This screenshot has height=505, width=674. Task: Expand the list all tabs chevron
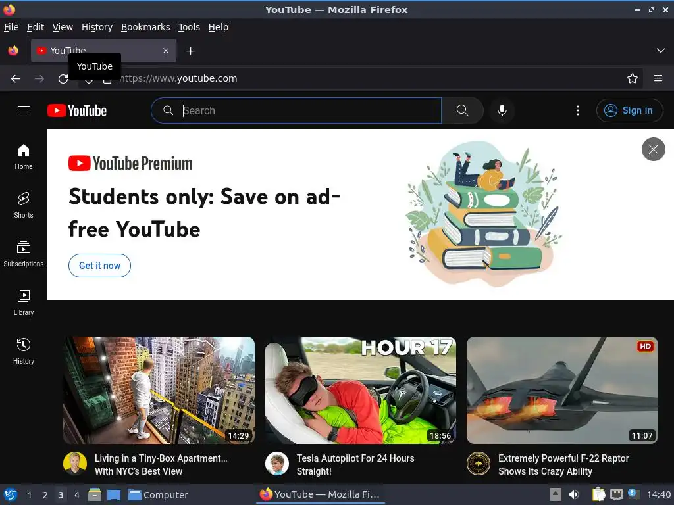(661, 51)
